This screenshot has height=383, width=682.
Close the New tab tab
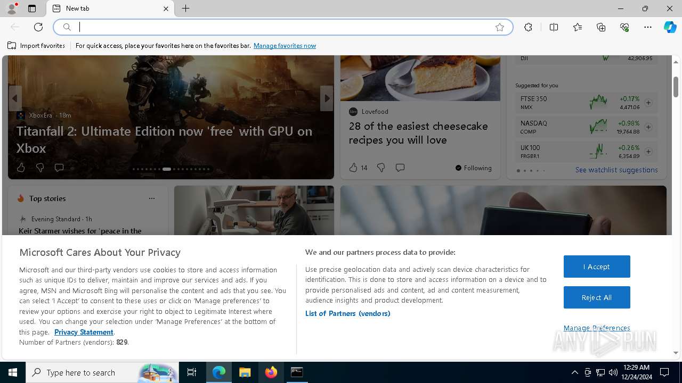pos(166,9)
